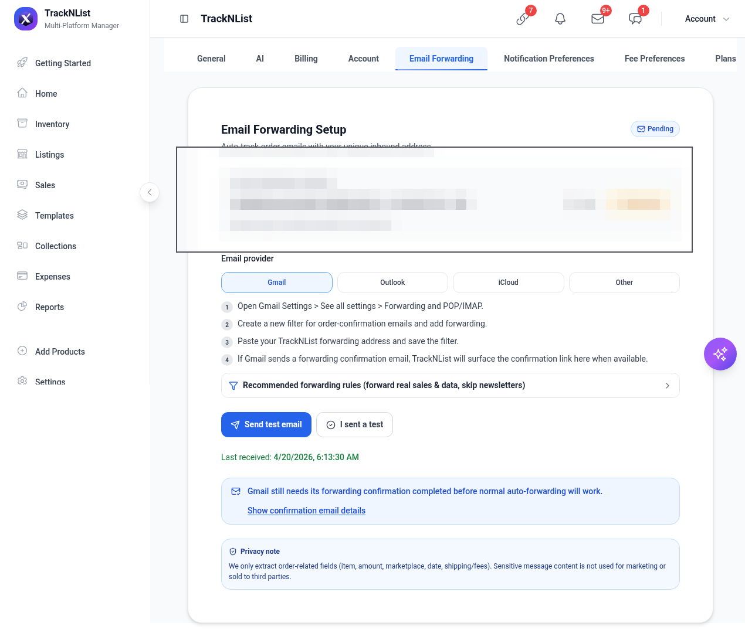Select Gmail as email provider
The image size is (745, 643).
tap(277, 283)
